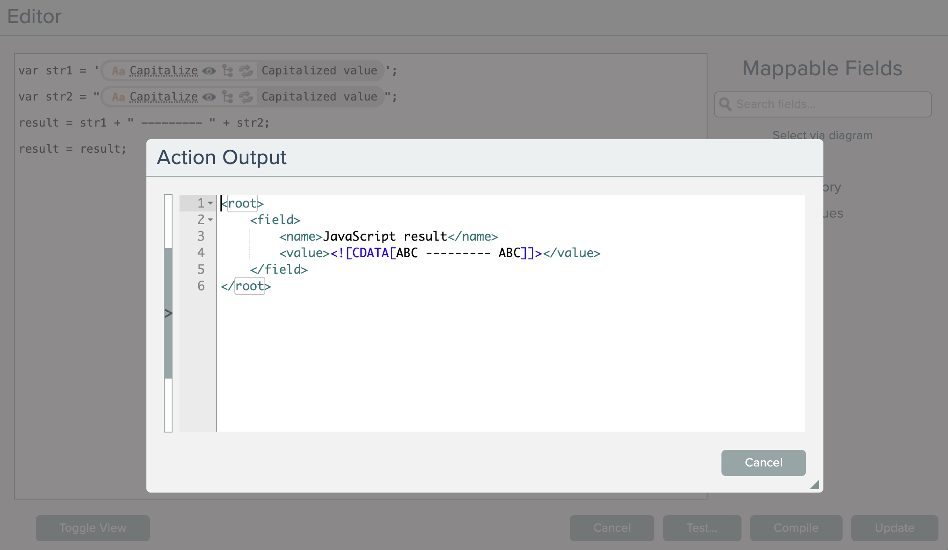Screen dimensions: 948x550
Task: Click the eye icon in str1 Capitalize chip
Action: coord(209,71)
